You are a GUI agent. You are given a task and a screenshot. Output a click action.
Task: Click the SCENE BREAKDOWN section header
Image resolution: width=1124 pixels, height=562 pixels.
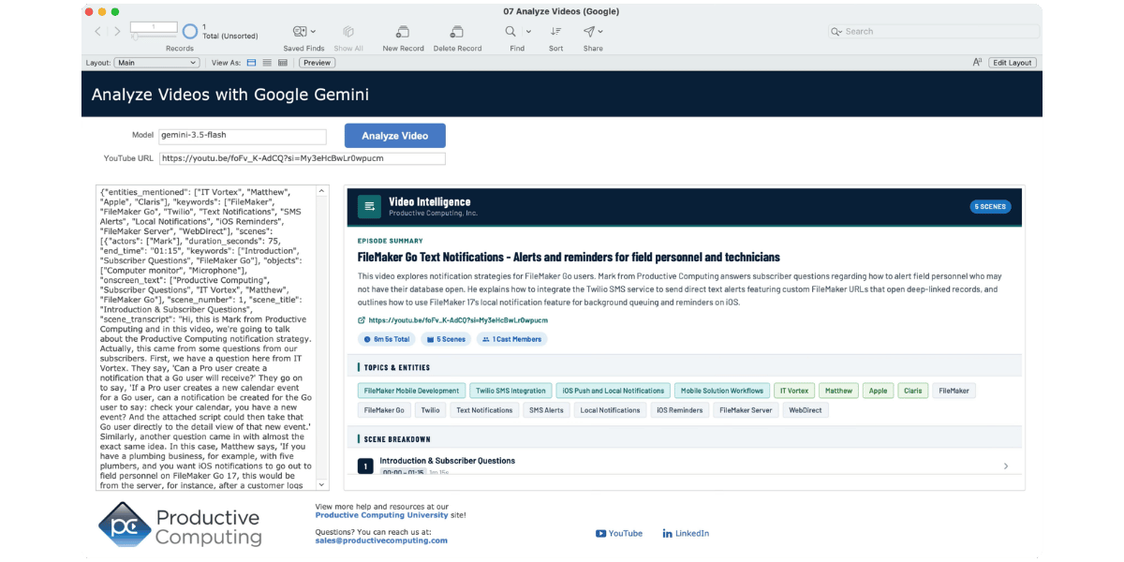pyautogui.click(x=397, y=439)
